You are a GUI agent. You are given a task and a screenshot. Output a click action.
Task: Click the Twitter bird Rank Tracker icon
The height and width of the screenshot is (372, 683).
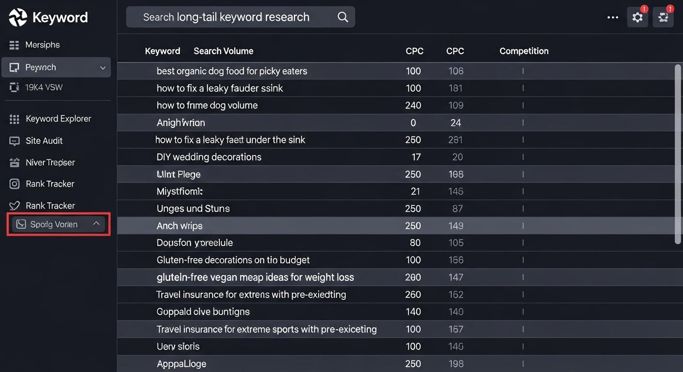tap(15, 206)
